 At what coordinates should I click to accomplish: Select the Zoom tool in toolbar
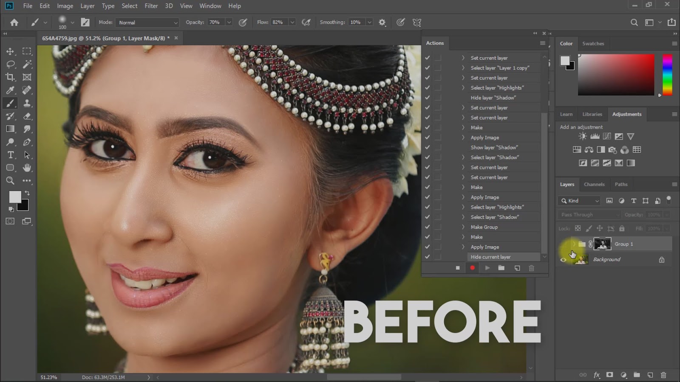tap(10, 181)
